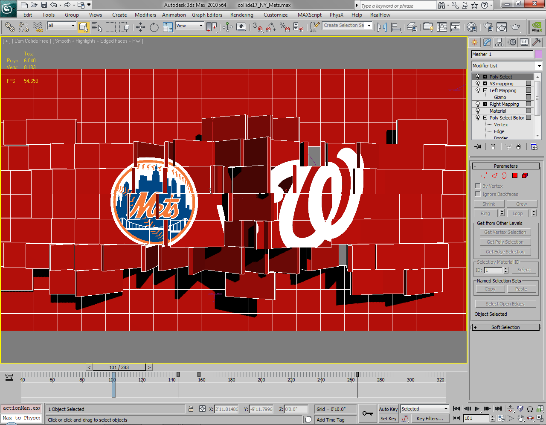Open the Modifiers menu
This screenshot has height=425, width=546.
pos(145,15)
